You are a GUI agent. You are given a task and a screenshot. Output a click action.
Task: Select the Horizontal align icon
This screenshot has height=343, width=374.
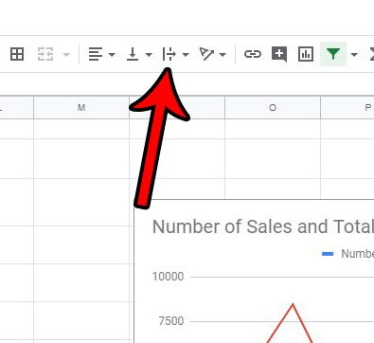click(96, 54)
